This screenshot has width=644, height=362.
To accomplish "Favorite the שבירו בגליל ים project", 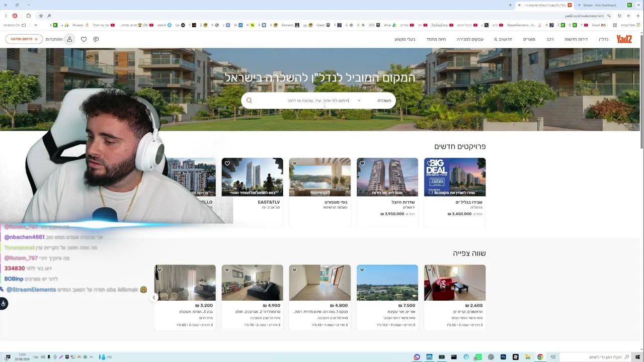I will pos(429,163).
